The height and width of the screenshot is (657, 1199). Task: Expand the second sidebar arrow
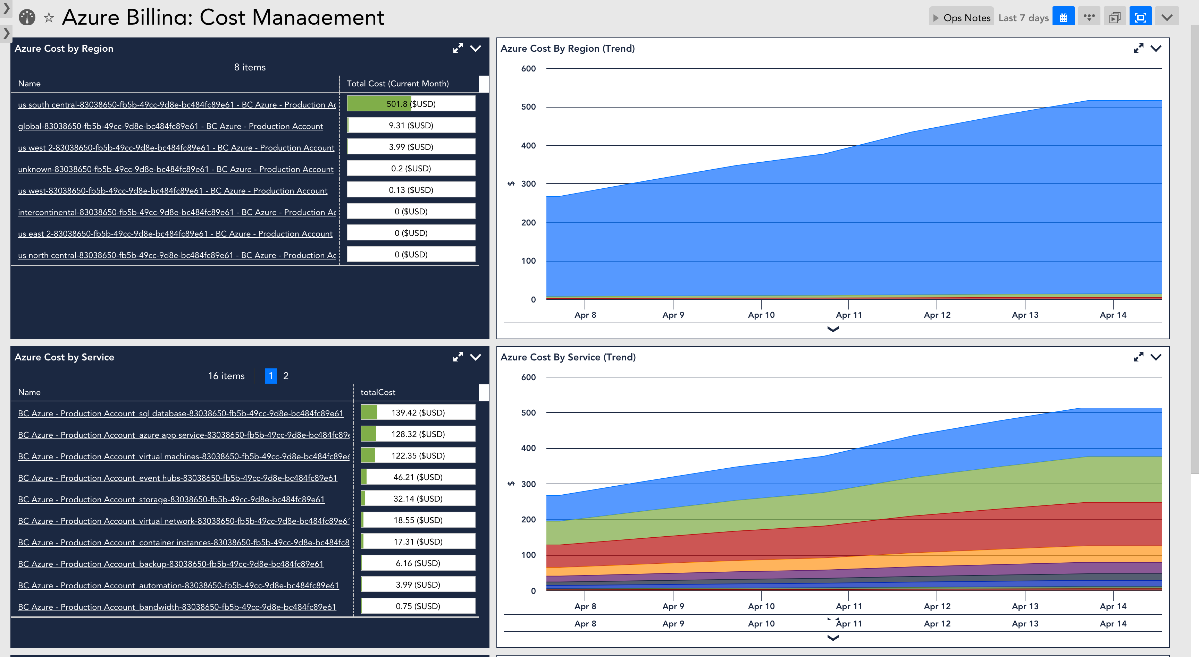click(6, 33)
